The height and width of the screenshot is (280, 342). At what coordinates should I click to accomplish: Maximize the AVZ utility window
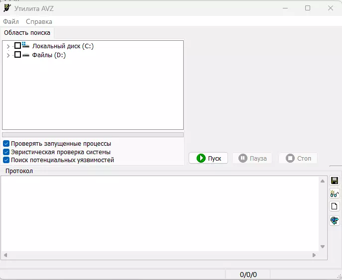[x=308, y=8]
